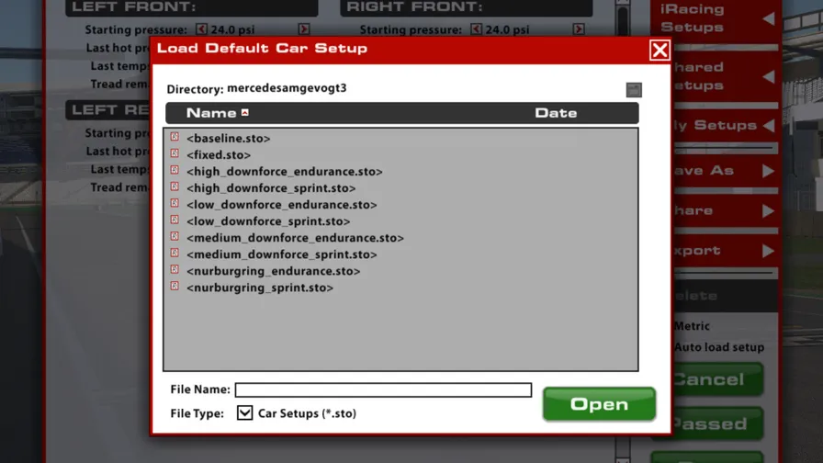Select <low_downforce_sprint.sto> in the list
The image size is (823, 463).
point(268,221)
